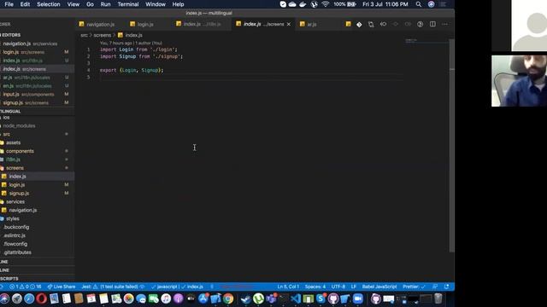The width and height of the screenshot is (547, 307).
Task: Click the Wi-Fi menu bar icon
Action: point(325,4)
